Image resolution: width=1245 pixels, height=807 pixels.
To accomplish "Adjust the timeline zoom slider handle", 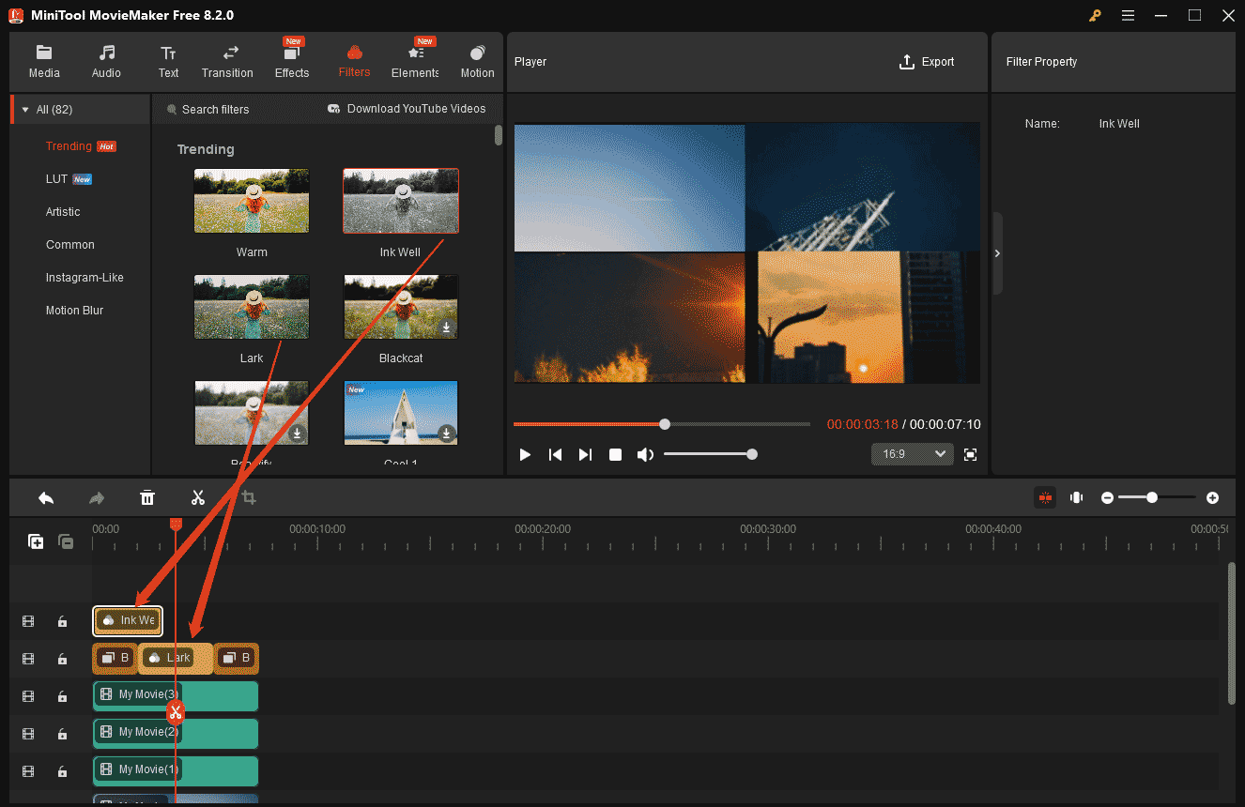I will point(1152,497).
